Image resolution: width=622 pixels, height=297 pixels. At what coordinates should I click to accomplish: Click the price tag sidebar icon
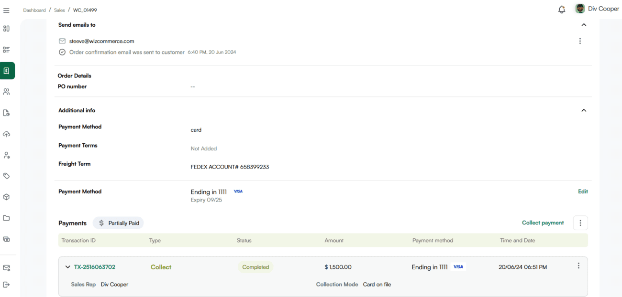(x=6, y=176)
